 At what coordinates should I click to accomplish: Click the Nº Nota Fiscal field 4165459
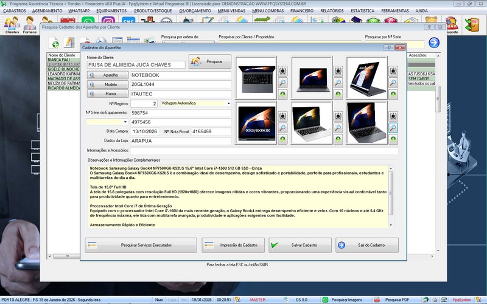coord(211,131)
